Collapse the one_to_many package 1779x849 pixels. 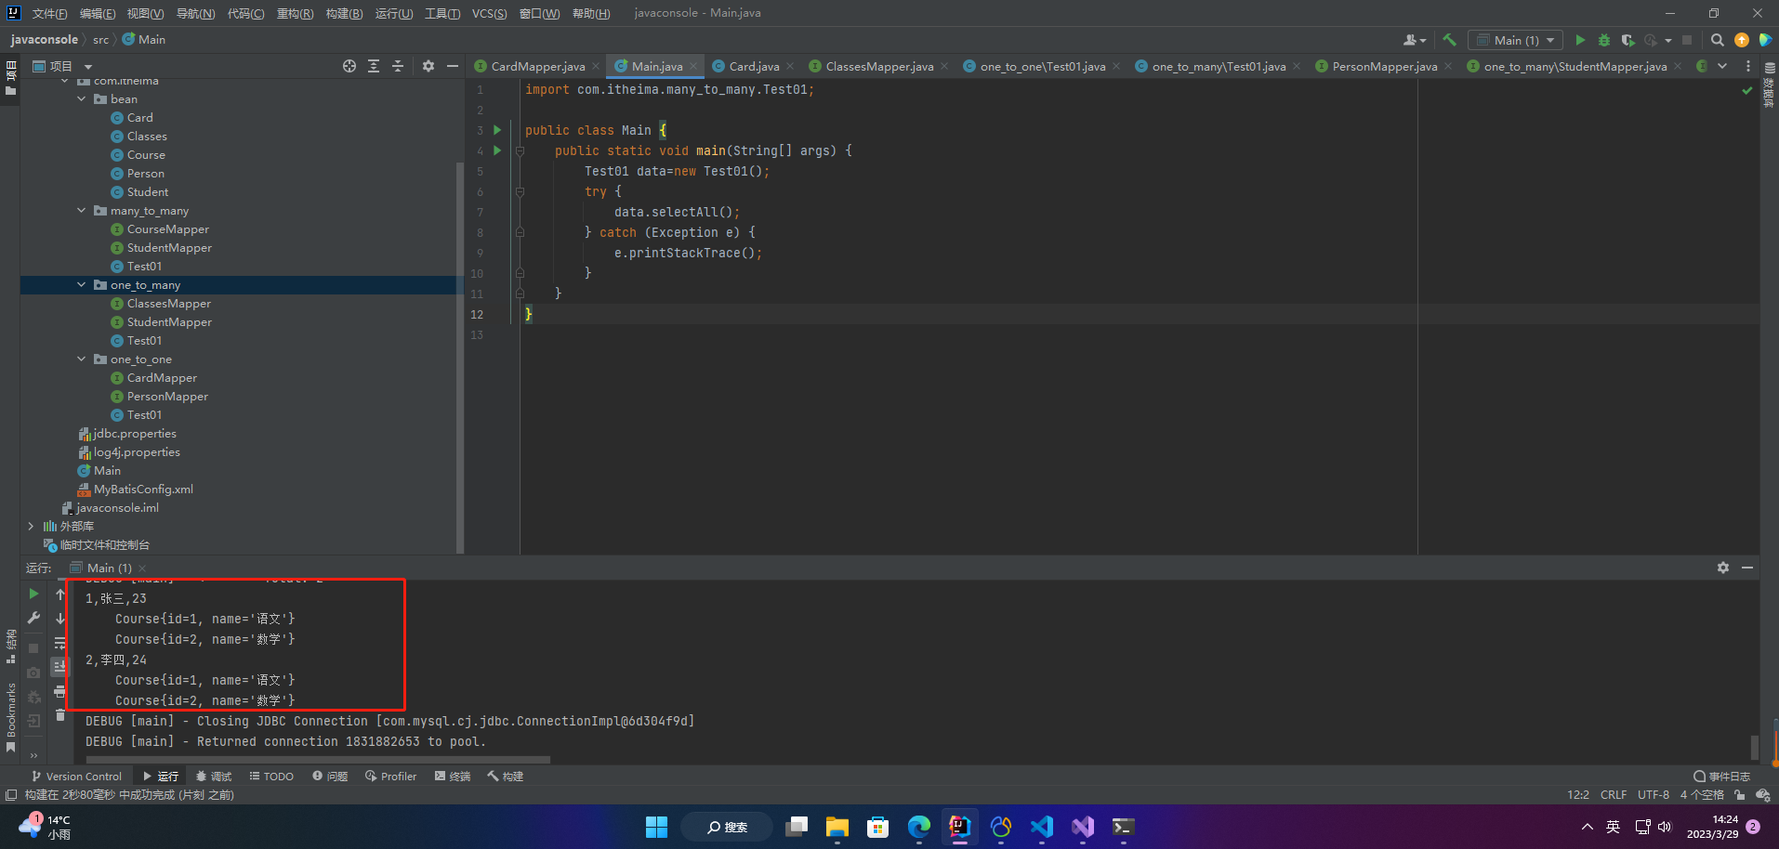coord(82,285)
